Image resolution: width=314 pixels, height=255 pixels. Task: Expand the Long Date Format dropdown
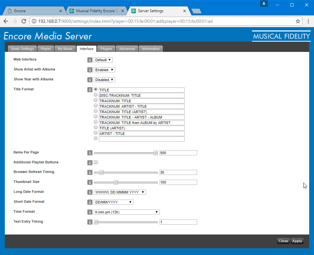click(x=120, y=192)
